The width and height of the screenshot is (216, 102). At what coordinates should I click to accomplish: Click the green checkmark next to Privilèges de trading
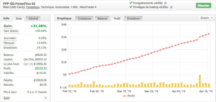[131, 7]
